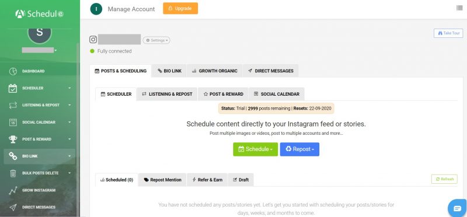Click the sidebar vertical scrollbar
The height and width of the screenshot is (217, 467).
click(78, 129)
